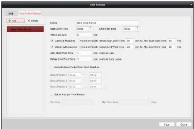The image size is (194, 129).
Task: Select New Time Period in the list
Action: (x=25, y=29)
